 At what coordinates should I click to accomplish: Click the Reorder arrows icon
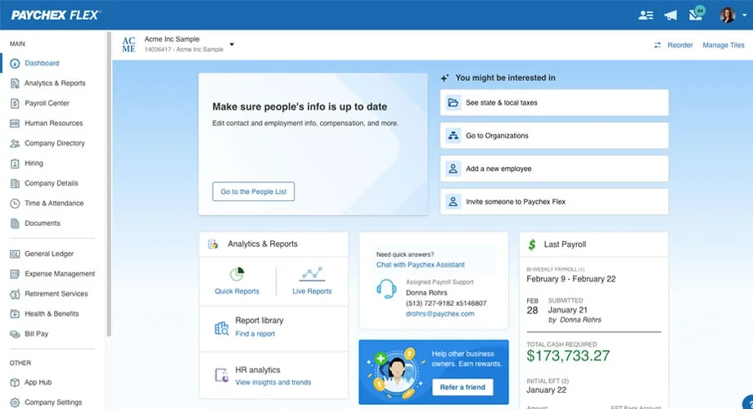657,45
